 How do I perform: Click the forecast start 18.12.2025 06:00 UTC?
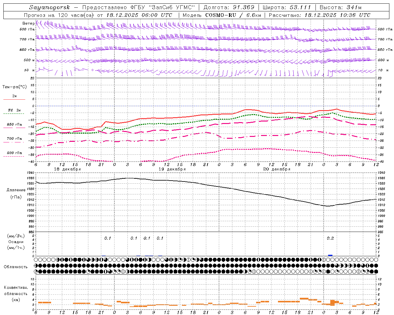[x=139, y=15]
